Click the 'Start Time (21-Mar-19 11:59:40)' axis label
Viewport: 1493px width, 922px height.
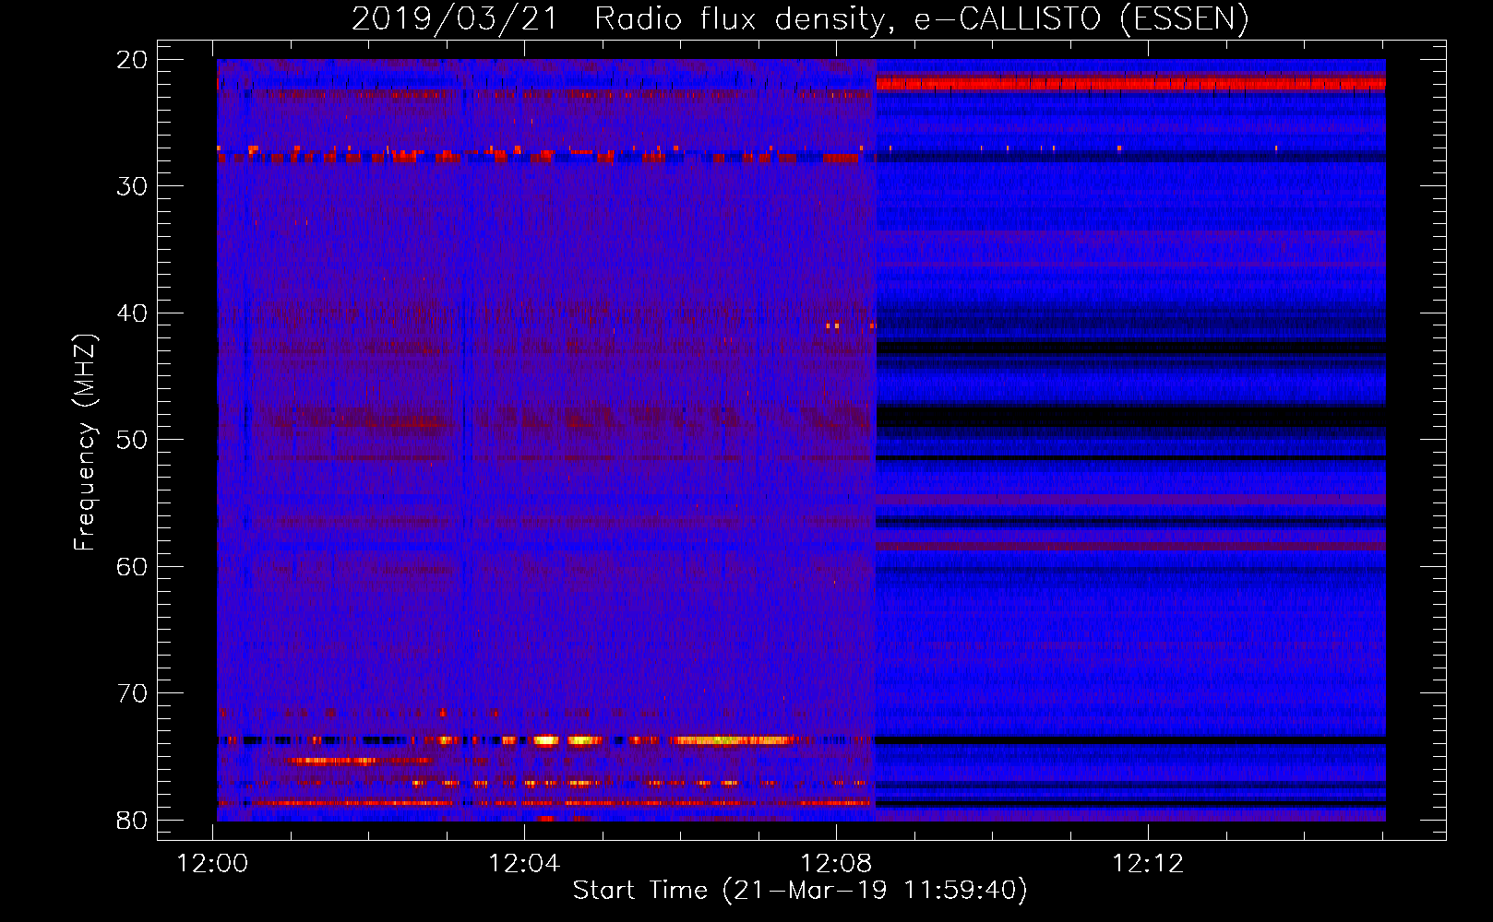(x=800, y=891)
